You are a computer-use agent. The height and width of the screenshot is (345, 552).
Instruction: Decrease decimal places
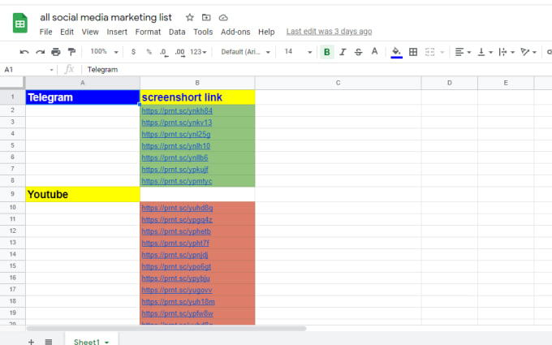coord(164,53)
